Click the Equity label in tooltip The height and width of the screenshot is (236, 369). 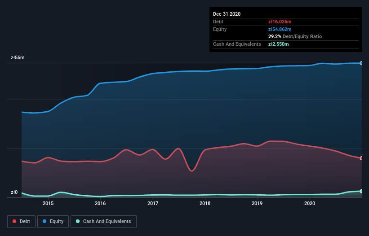[x=220, y=29]
